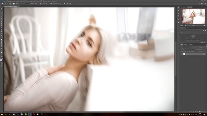Open the collapsed History panel icon

click(x=178, y=8)
